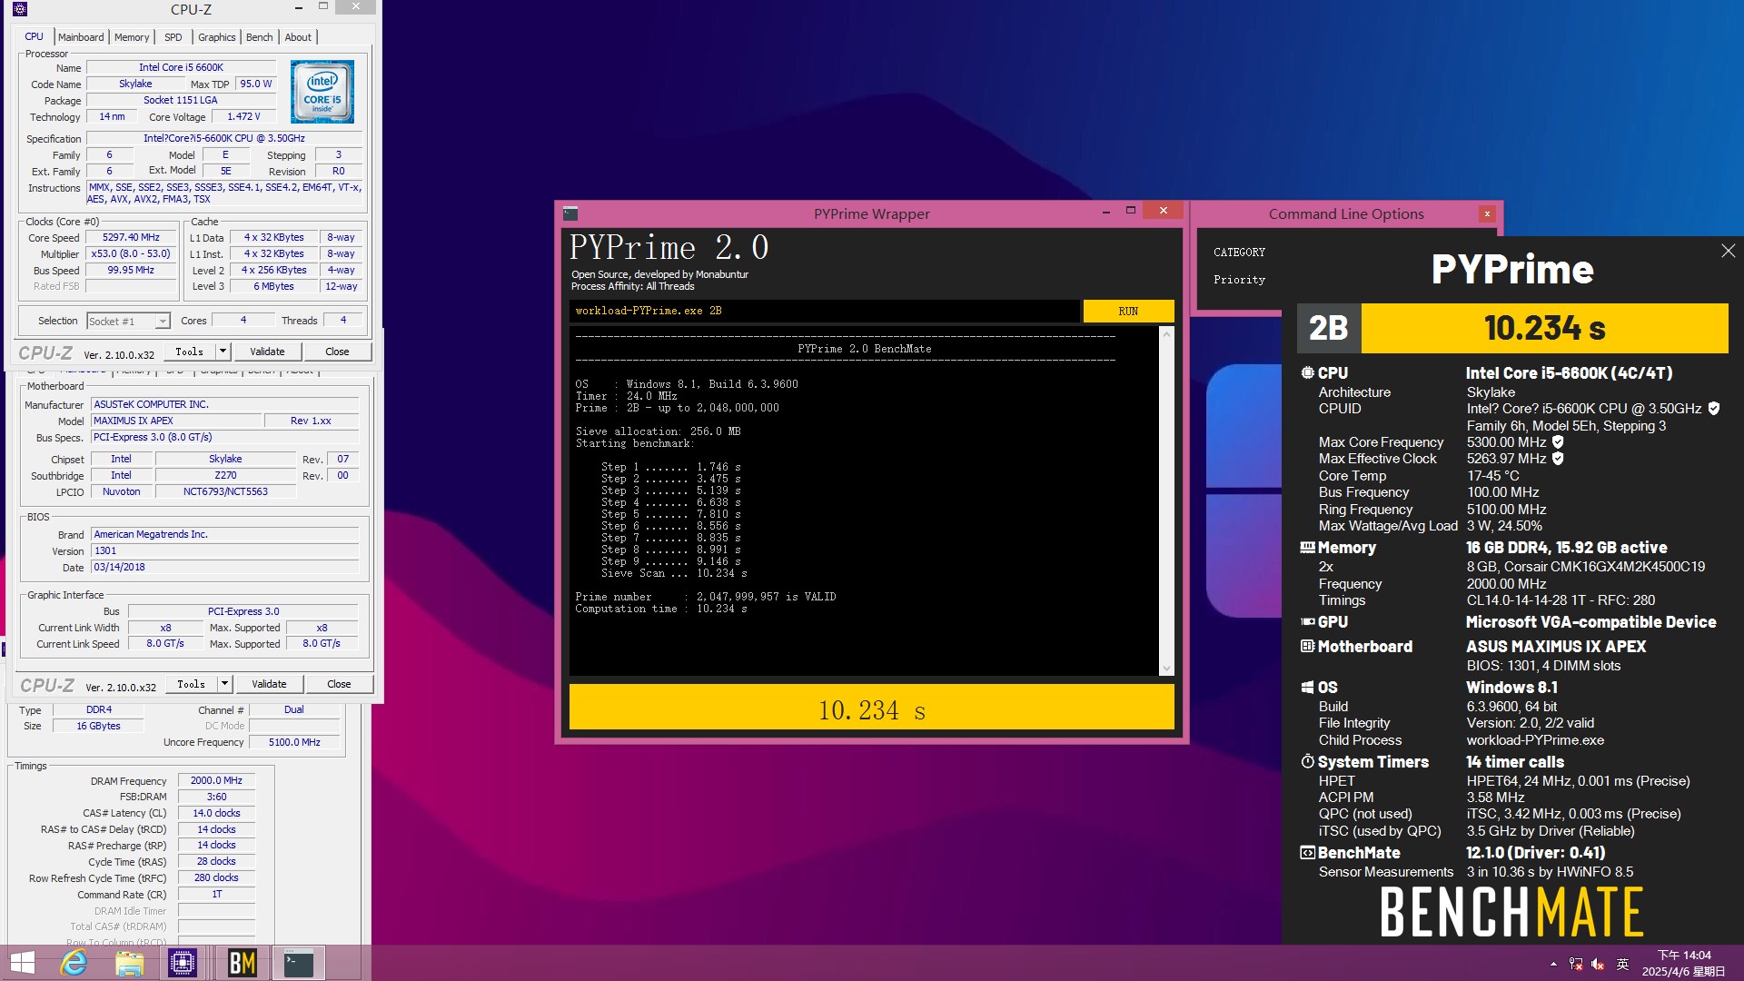The width and height of the screenshot is (1744, 981).
Task: Open the Windows Start button
Action: click(x=22, y=963)
